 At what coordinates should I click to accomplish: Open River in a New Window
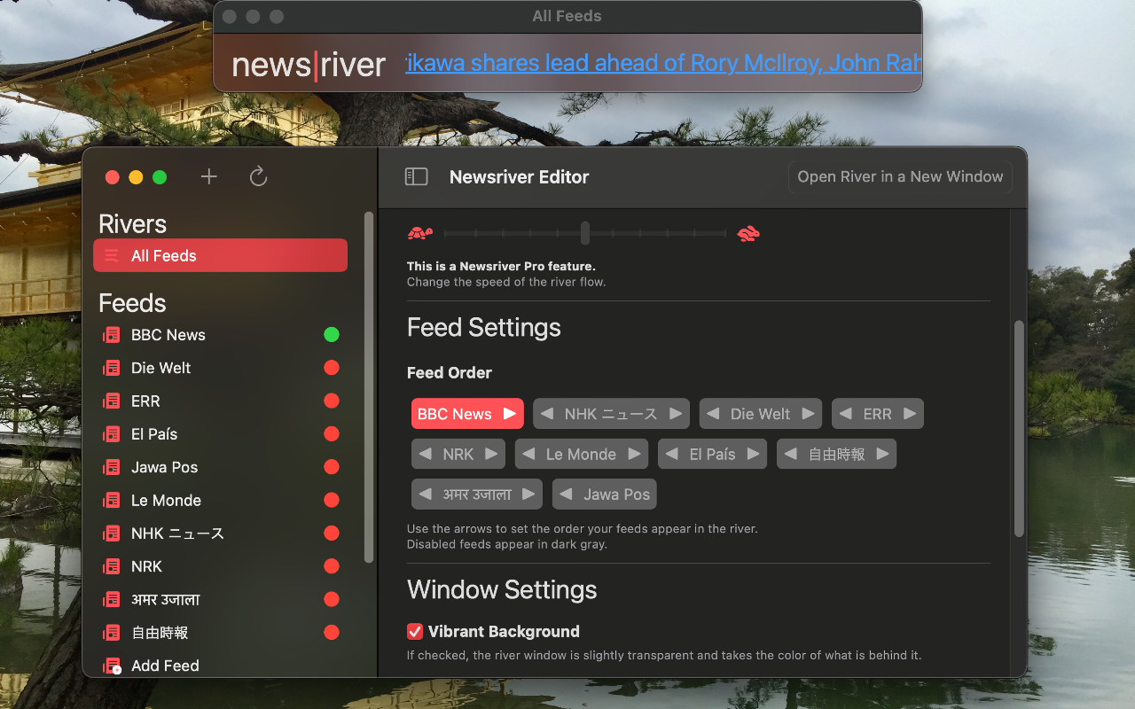pyautogui.click(x=900, y=176)
